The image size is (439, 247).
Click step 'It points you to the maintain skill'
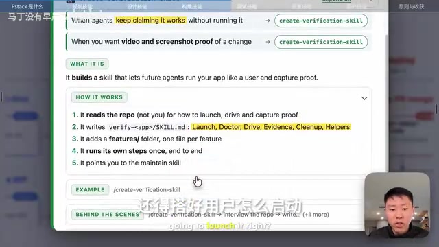(x=126, y=163)
